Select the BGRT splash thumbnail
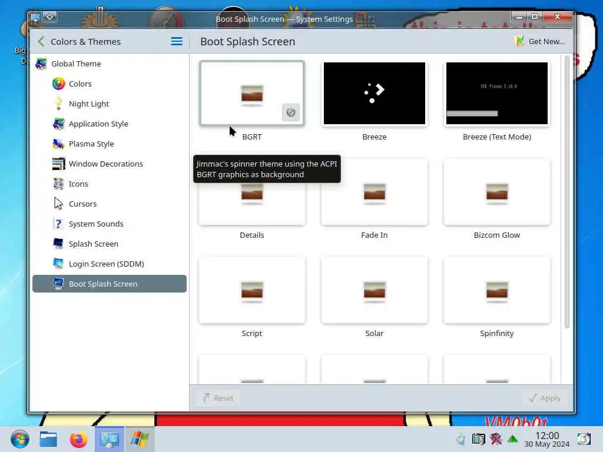This screenshot has height=452, width=603. coord(252,94)
